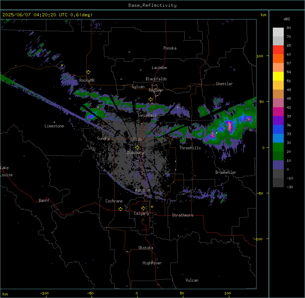
Task: Click the Limestone label
Action: [x=54, y=126]
